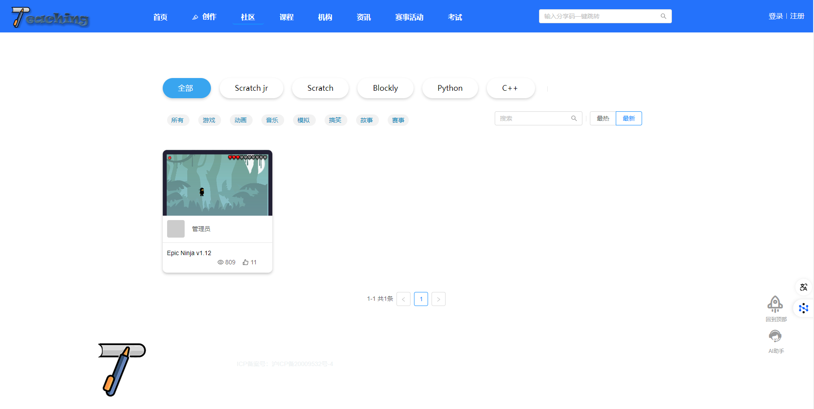Viewport: 814px width, 409px height.
Task: Click the search icon in the project search box
Action: 574,118
